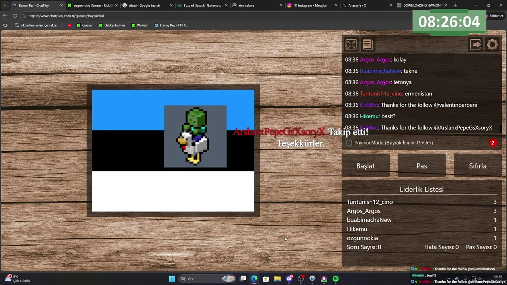The image size is (507, 285).
Task: Click the logout exit arrow icon
Action: (475, 45)
